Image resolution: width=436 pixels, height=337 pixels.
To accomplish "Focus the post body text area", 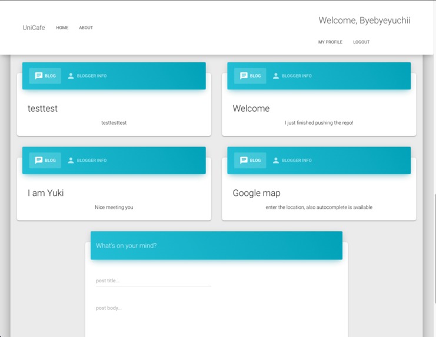I will 217,319.
